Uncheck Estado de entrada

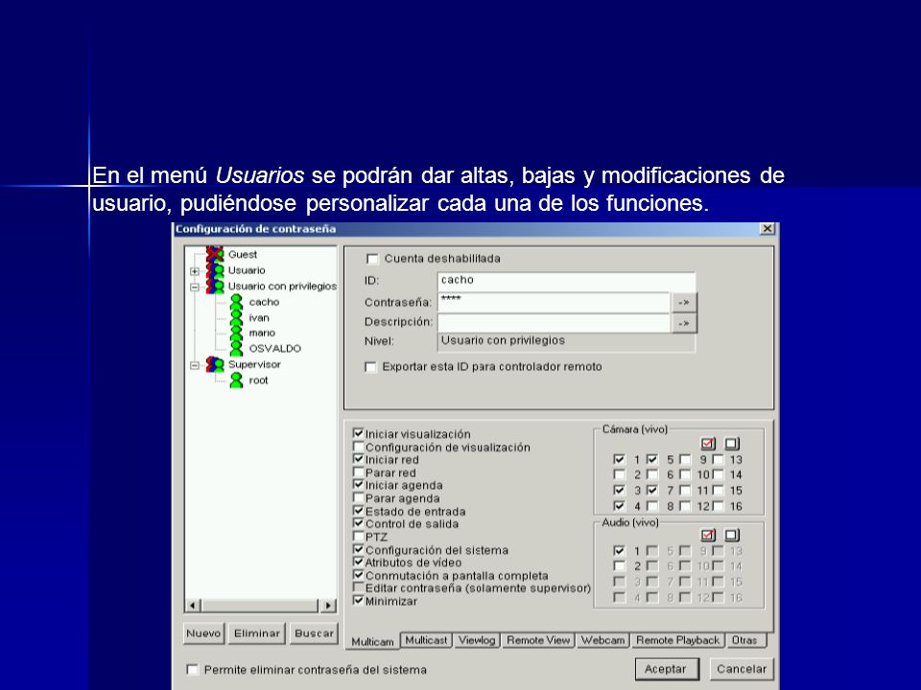[358, 511]
